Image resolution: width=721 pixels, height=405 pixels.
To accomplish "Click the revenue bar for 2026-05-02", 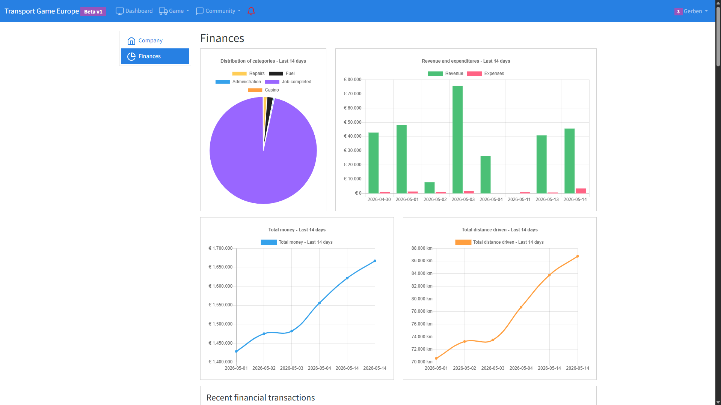I will click(x=430, y=187).
